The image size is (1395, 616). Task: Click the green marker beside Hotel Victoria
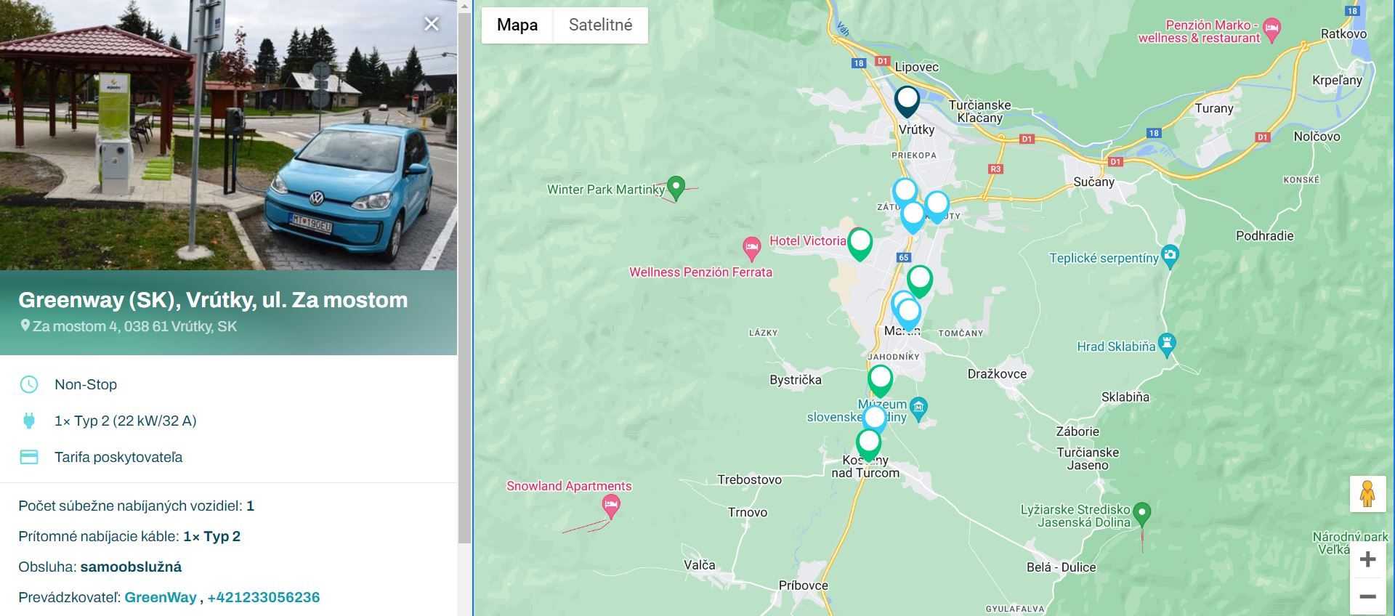click(x=860, y=243)
